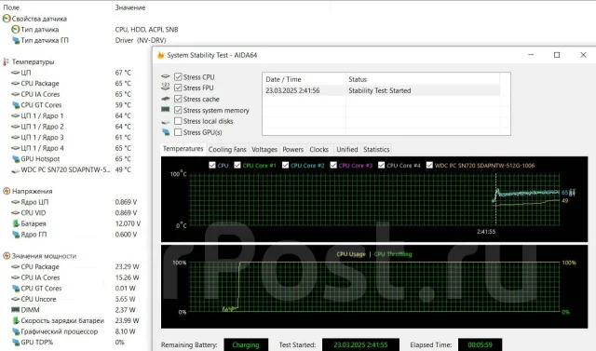
Task: Select the Temperatures tab
Action: [x=183, y=149]
